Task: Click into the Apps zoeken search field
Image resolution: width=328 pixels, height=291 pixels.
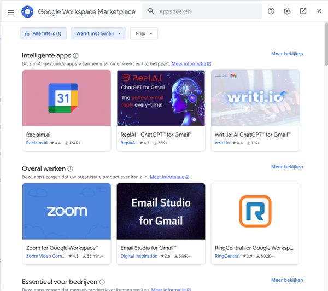Action: click(202, 11)
